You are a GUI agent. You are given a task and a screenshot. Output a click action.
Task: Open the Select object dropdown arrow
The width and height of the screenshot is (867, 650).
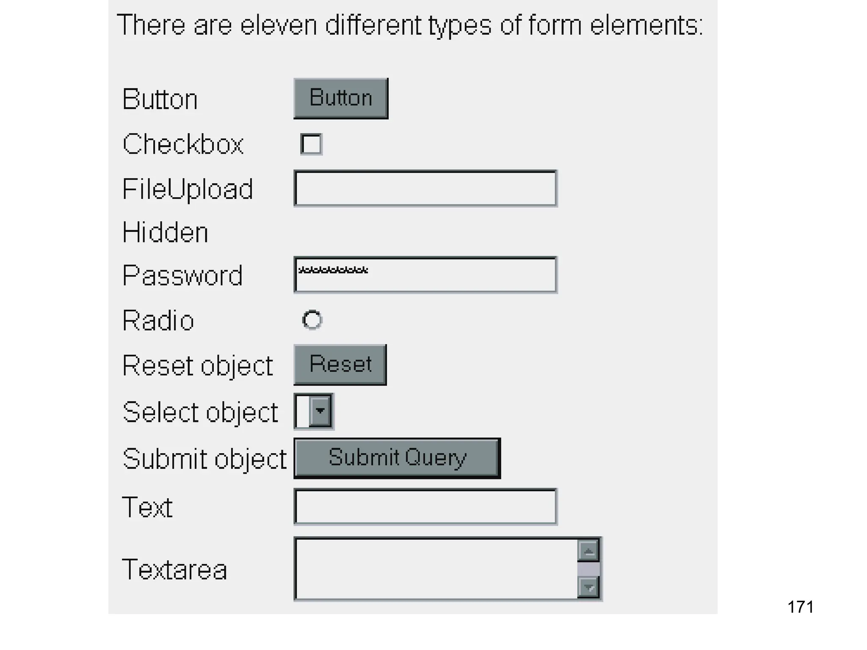pos(320,411)
